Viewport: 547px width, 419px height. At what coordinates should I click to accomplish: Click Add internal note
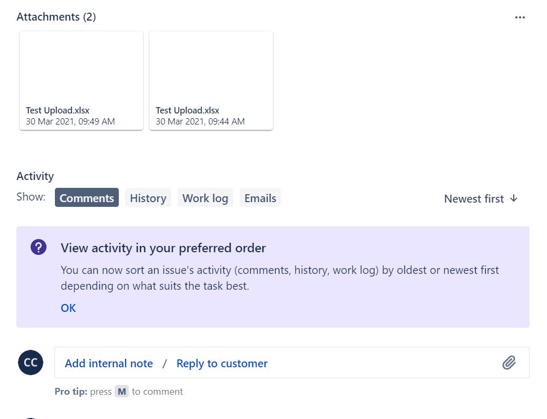[x=109, y=363]
